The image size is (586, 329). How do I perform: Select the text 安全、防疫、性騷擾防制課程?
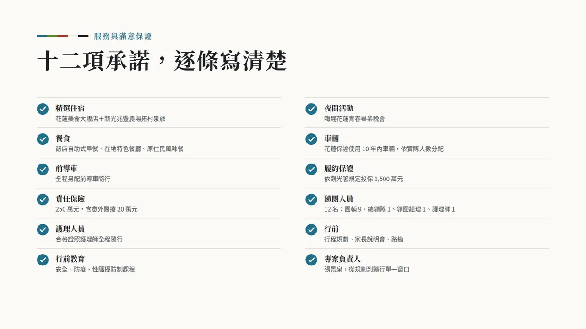coord(95,270)
